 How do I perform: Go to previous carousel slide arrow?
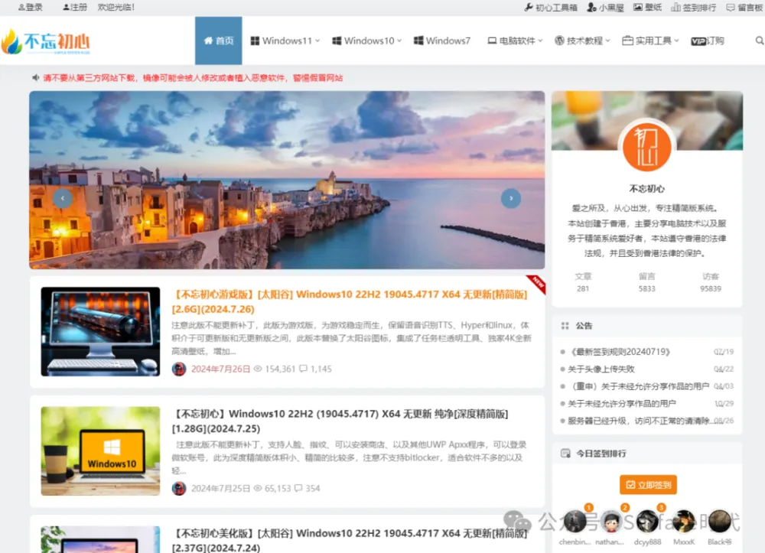[63, 199]
